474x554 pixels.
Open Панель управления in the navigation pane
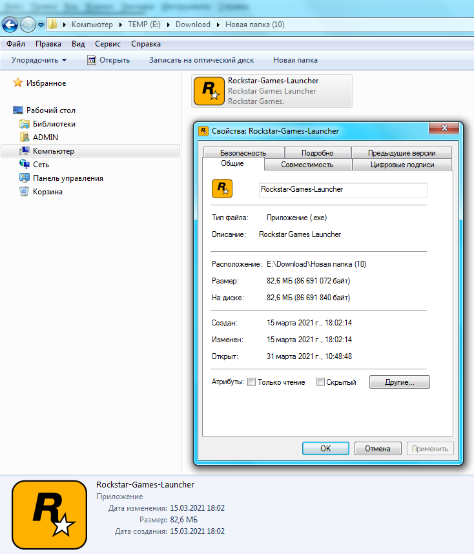coord(68,178)
